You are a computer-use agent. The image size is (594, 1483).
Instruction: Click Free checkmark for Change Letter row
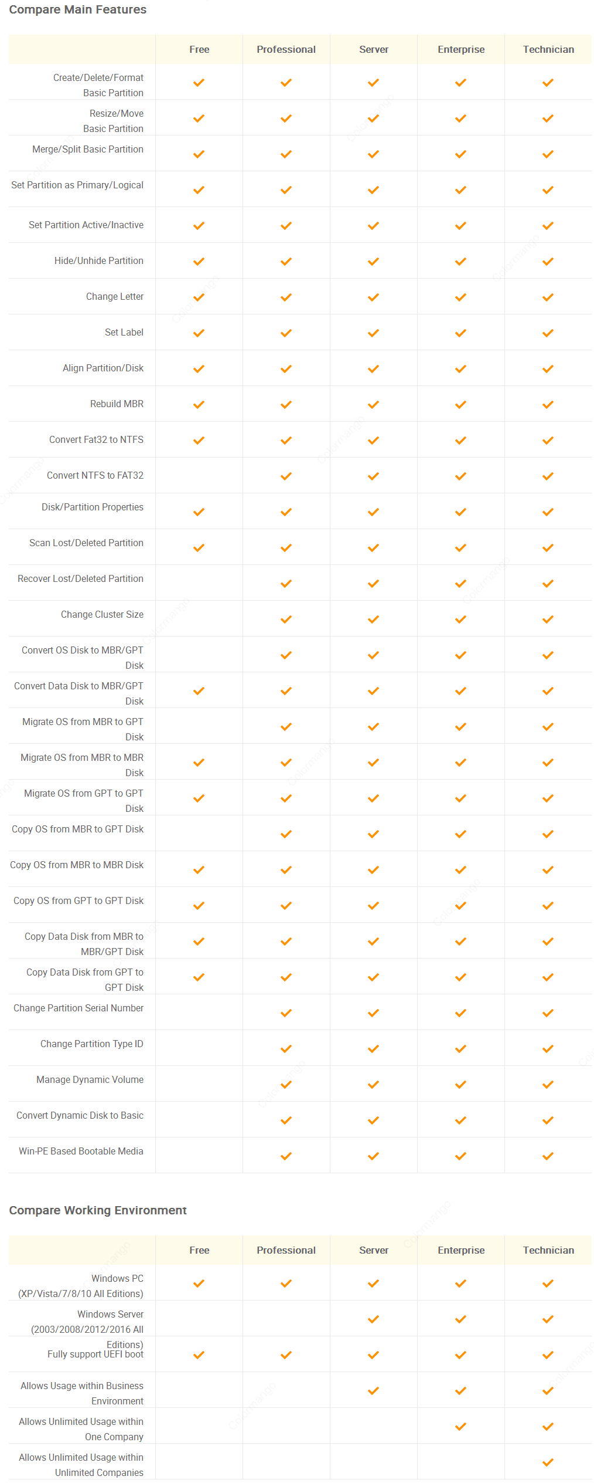[x=199, y=297]
